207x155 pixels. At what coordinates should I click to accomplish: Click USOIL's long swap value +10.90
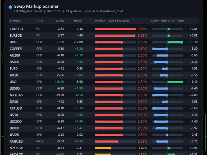coord(59,82)
